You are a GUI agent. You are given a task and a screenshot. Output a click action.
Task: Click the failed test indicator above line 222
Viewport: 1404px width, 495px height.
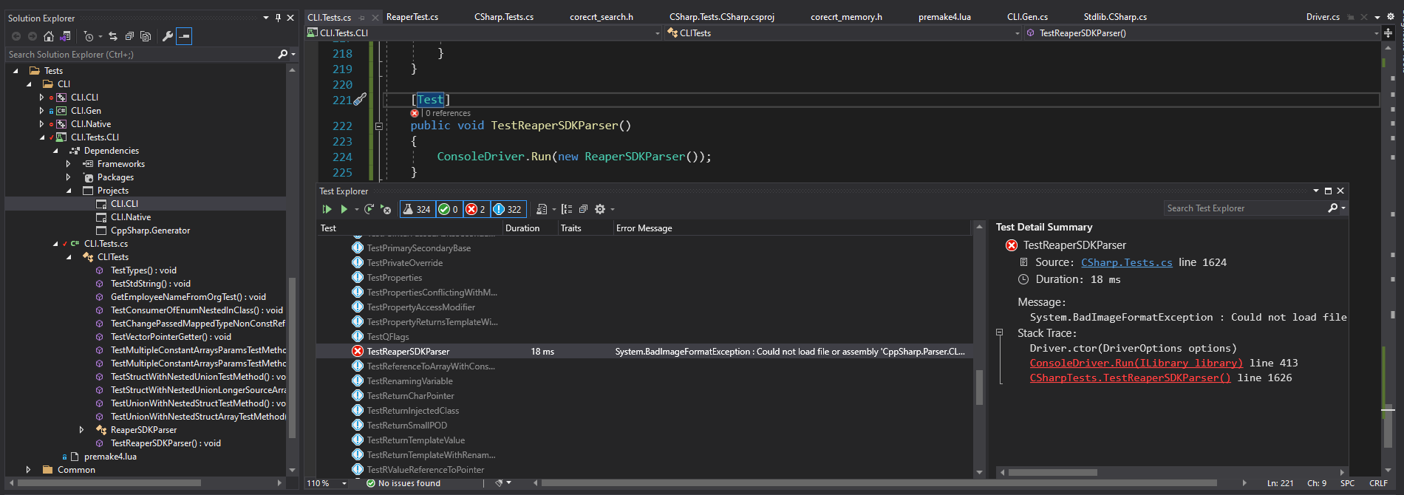(415, 113)
